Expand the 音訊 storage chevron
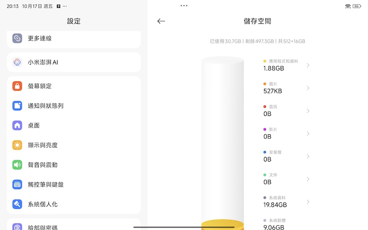 click(308, 111)
